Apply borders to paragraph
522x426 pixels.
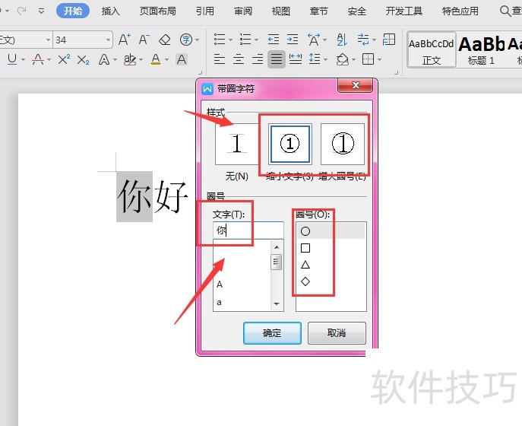pos(368,59)
